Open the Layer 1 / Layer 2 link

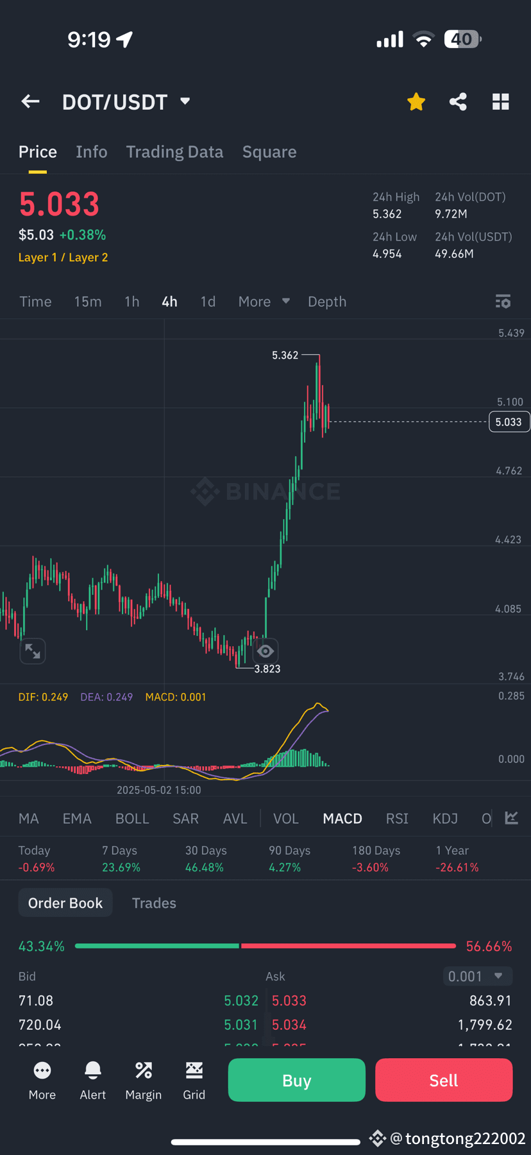[x=63, y=257]
